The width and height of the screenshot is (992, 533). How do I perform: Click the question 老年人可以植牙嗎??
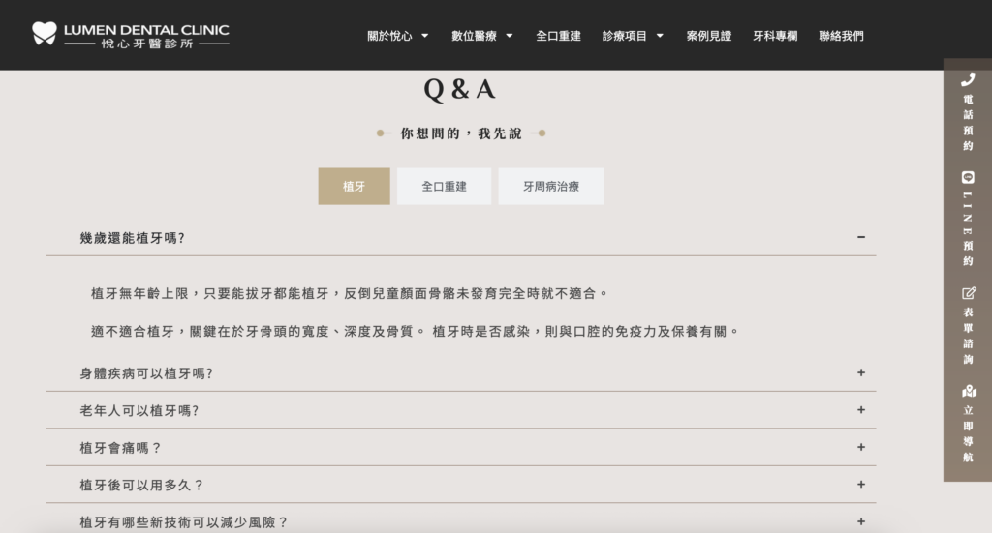pyautogui.click(x=139, y=411)
